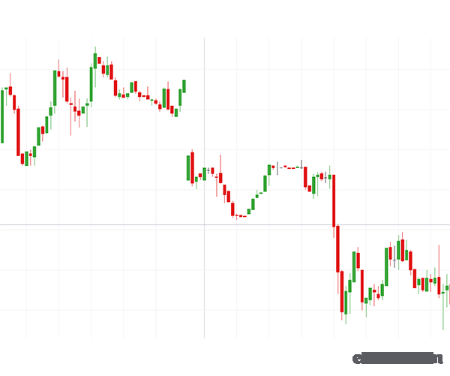Click the last green candle before the price gap
Screen dimensions: 450x376
tap(184, 86)
